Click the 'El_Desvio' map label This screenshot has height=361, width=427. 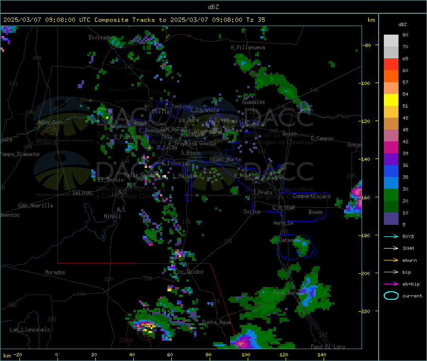111,180
